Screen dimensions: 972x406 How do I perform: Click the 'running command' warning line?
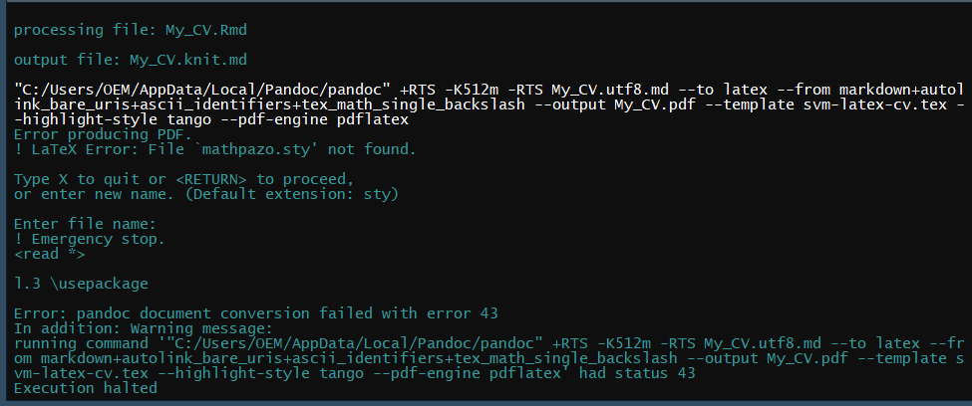(x=399, y=342)
